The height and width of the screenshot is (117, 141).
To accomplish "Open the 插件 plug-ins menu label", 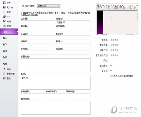I will (9, 69).
